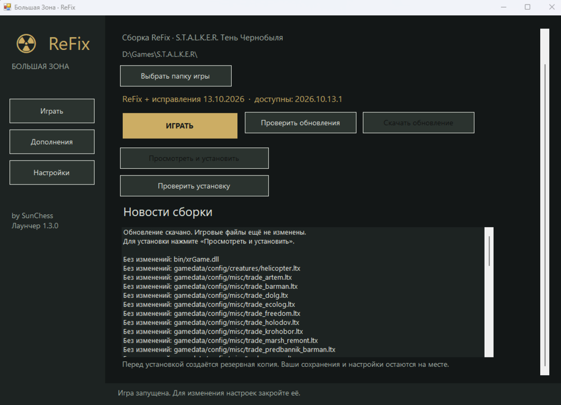Click the БОЛЬШАЯ ЗОНА sidebar caption
The height and width of the screenshot is (405, 561).
coord(40,67)
